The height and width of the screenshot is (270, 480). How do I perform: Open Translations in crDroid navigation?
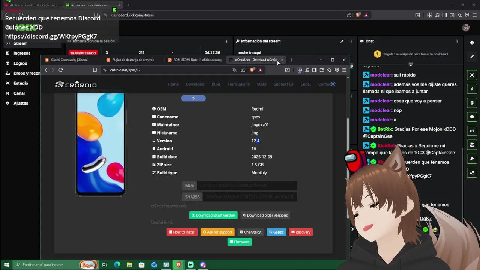pos(238,84)
